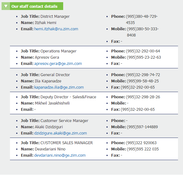Click the name Mikheil Javakhishvili
This screenshot has width=183, height=176.
pyautogui.click(x=52, y=103)
